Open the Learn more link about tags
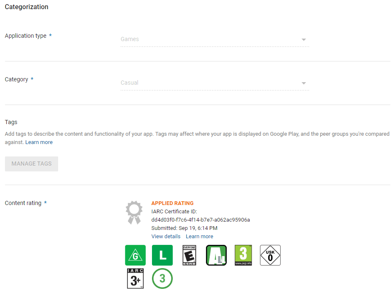Screen dimensions: 392x293 pos(39,142)
